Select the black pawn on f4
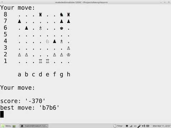171x128 pixels. pyautogui.click(x=55, y=41)
